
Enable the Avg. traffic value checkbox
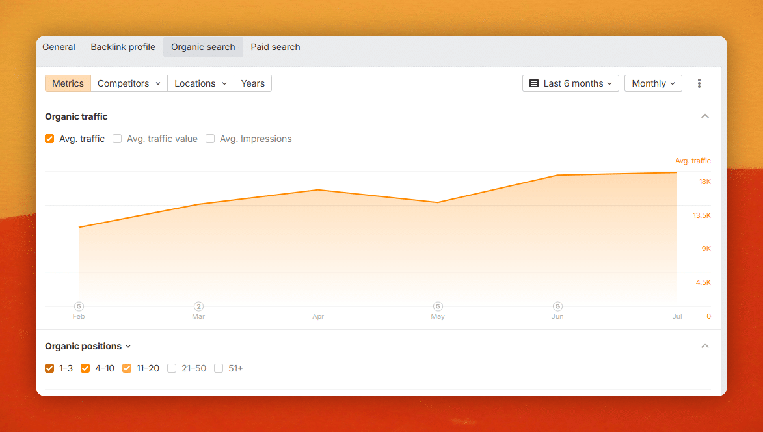tap(117, 139)
